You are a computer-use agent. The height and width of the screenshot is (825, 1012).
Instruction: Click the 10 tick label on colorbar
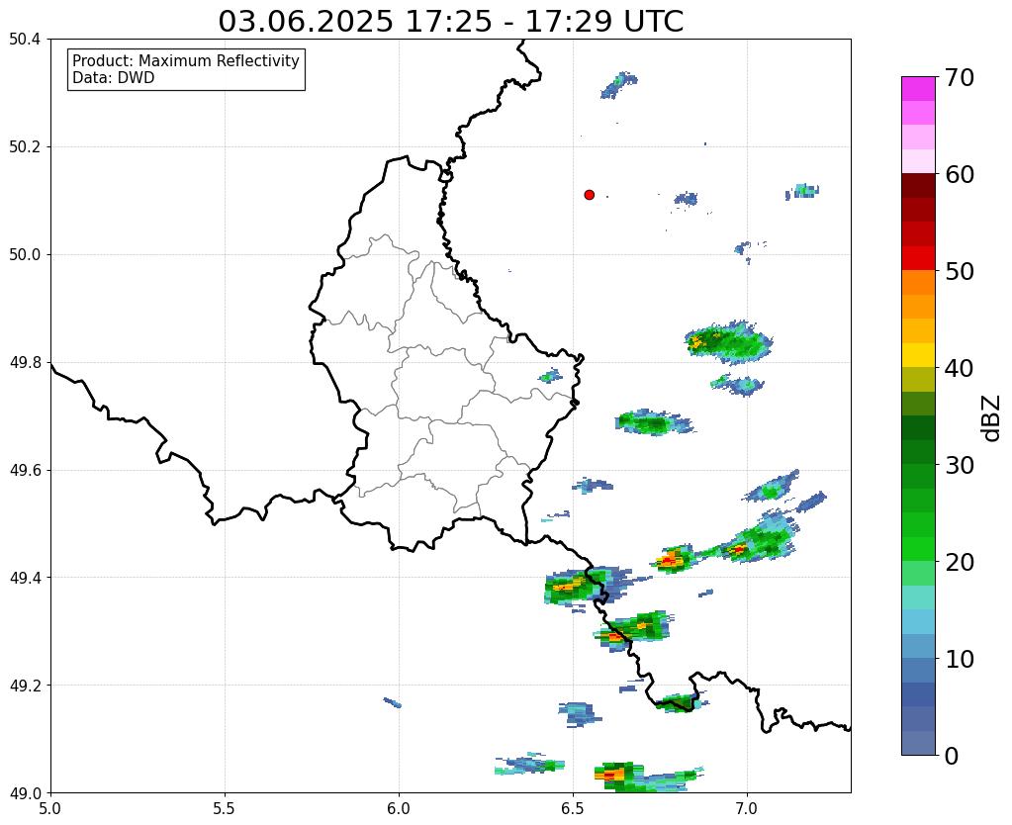960,659
